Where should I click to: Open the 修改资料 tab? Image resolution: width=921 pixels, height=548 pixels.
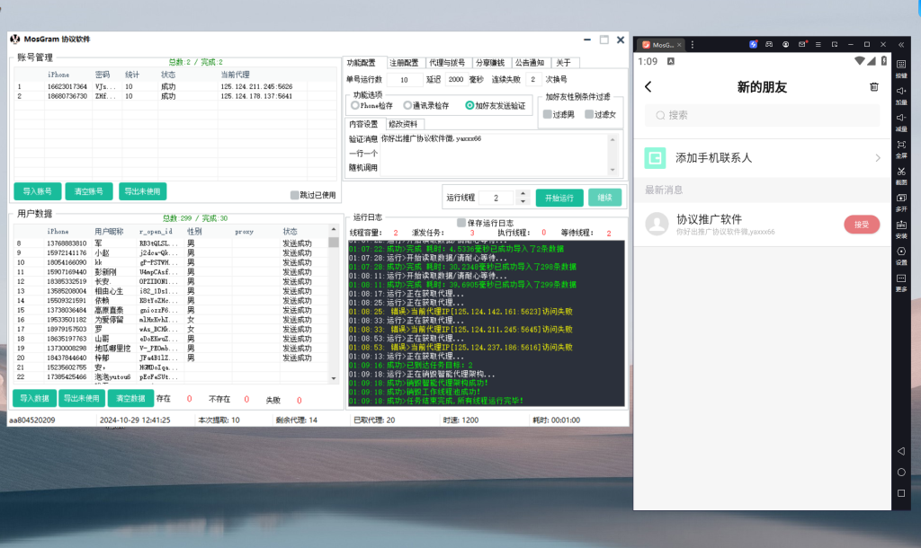(402, 124)
